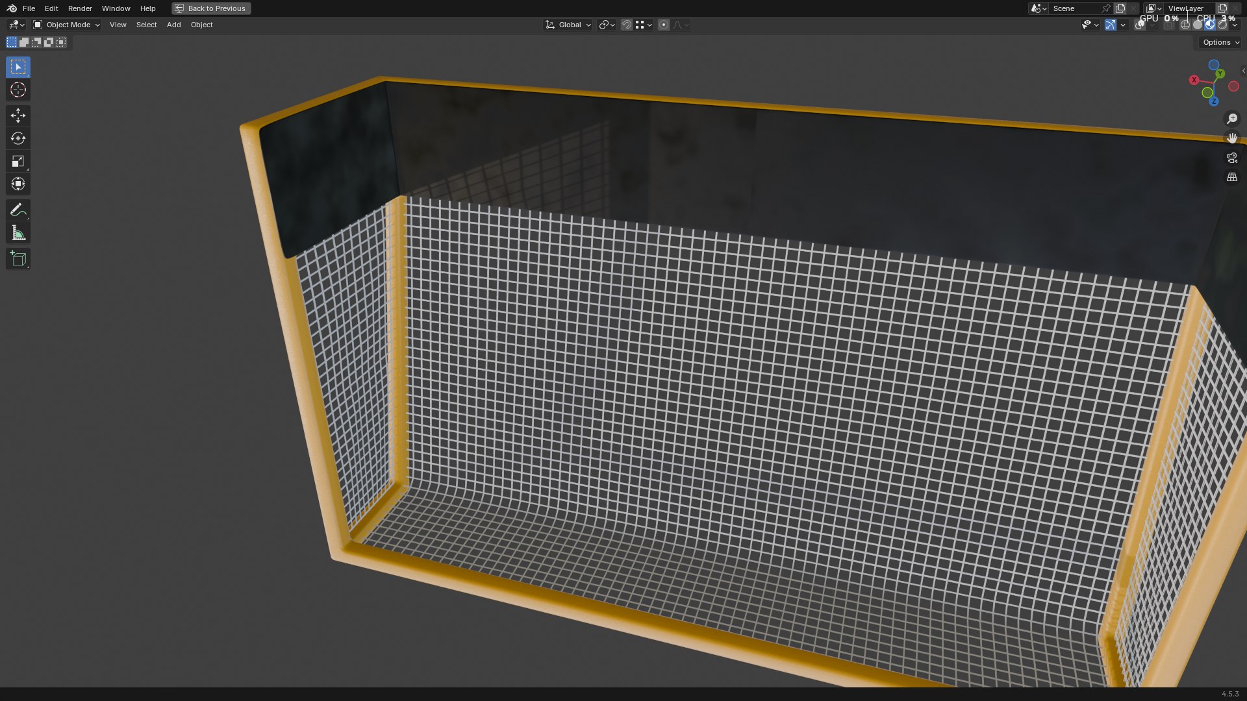Viewport: 1247px width, 701px height.
Task: Open snapping options dropdown
Action: [x=644, y=25]
